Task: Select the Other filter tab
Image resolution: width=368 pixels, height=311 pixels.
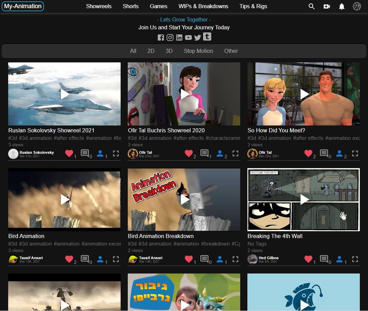Action: 231,51
